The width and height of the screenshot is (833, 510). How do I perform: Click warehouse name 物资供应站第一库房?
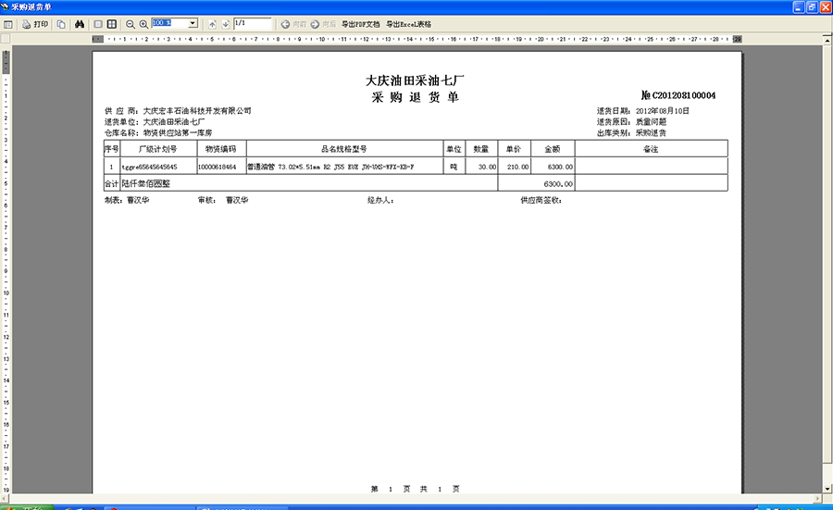click(x=178, y=132)
